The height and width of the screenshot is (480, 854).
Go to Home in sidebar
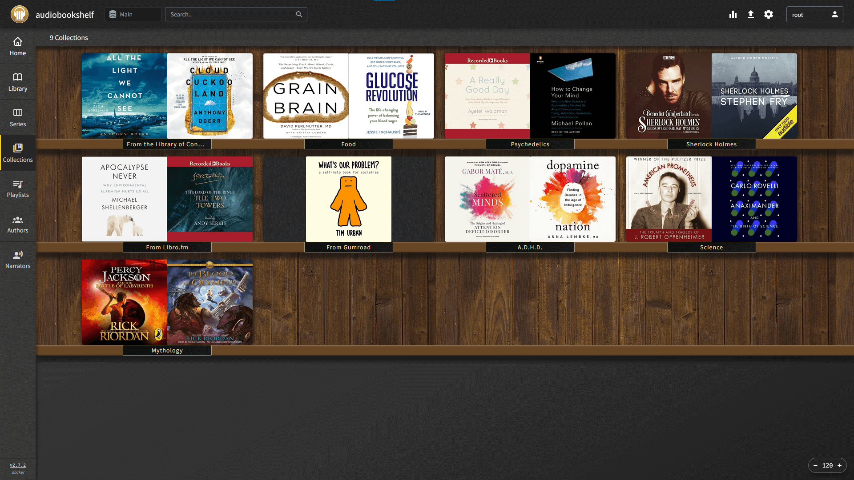18,46
